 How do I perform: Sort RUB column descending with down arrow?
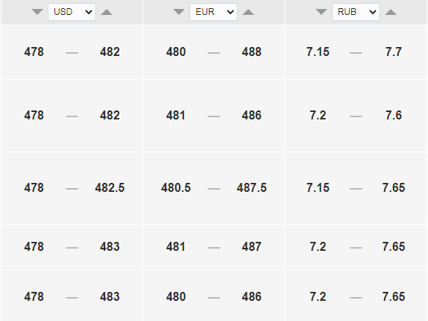point(321,12)
